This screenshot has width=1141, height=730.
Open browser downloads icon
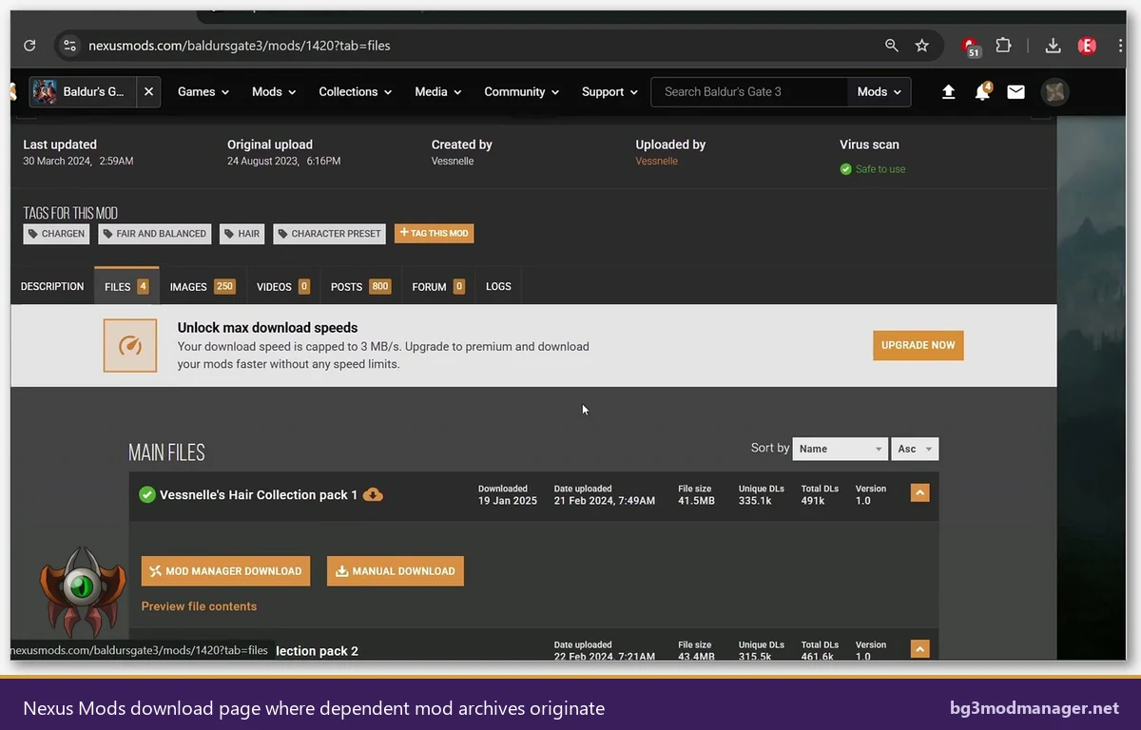(1053, 46)
